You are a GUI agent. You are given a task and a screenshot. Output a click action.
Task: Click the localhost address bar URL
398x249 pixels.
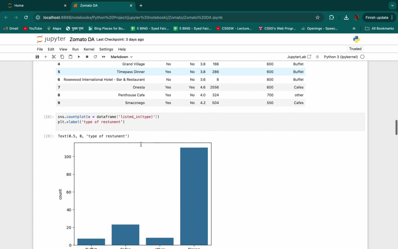[133, 18]
